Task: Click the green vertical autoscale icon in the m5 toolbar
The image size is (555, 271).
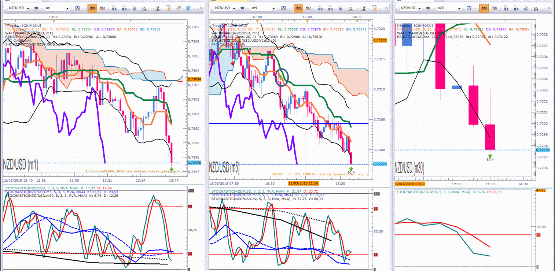Action: (x=364, y=8)
